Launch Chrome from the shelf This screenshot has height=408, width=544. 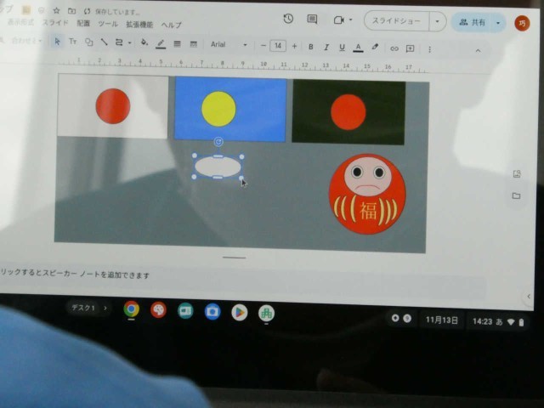(131, 309)
